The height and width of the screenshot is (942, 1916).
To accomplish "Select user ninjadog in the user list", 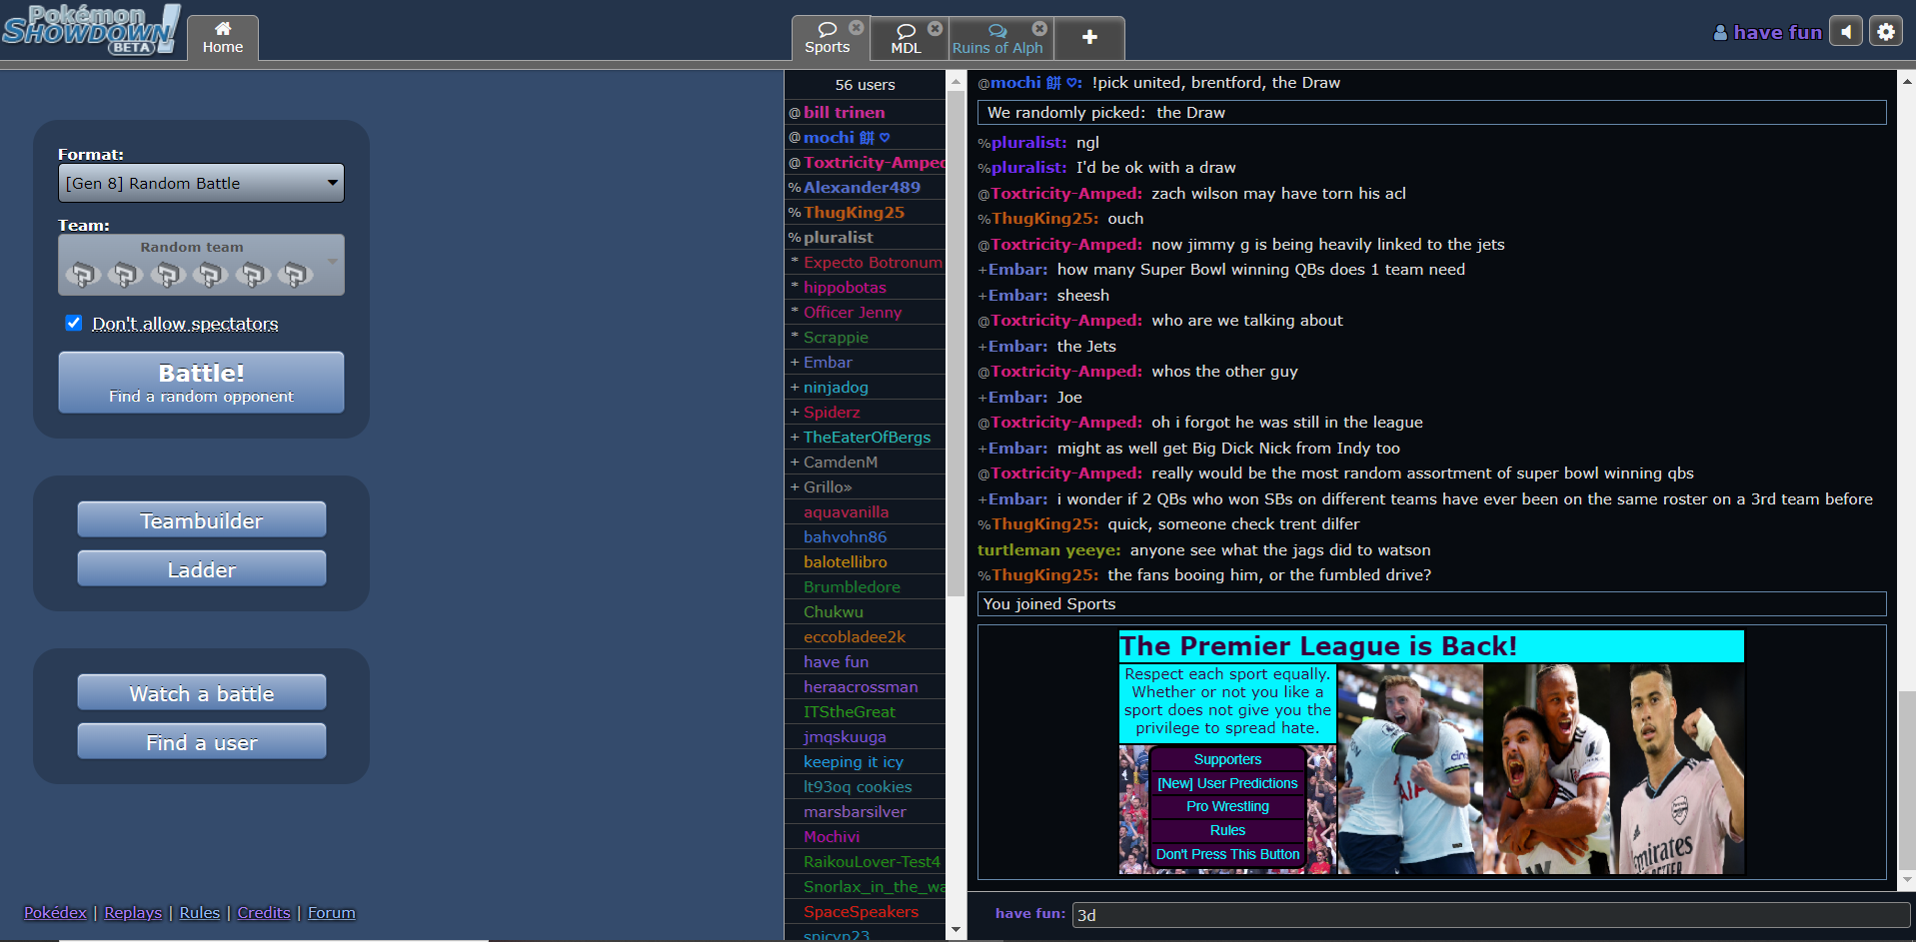I will pos(866,387).
